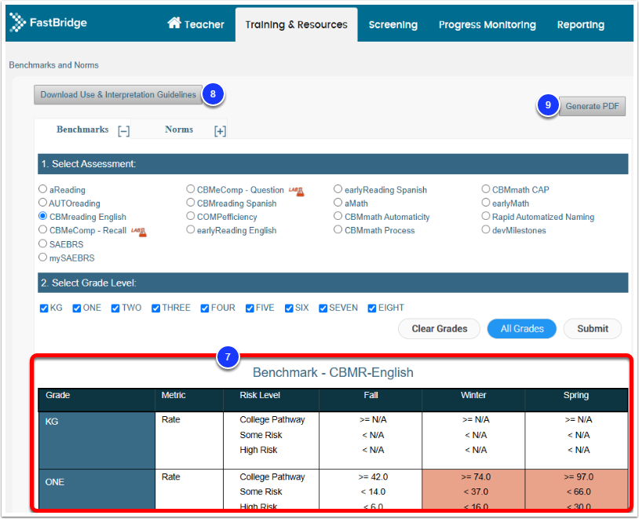This screenshot has height=519, width=639.
Task: Open Progress Monitoring menu
Action: point(487,24)
